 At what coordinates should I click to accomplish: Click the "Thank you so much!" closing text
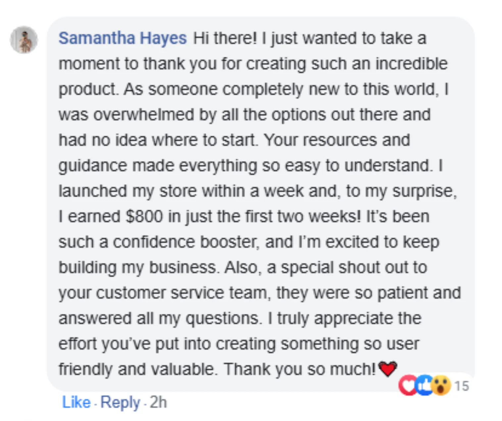pyautogui.click(x=300, y=369)
